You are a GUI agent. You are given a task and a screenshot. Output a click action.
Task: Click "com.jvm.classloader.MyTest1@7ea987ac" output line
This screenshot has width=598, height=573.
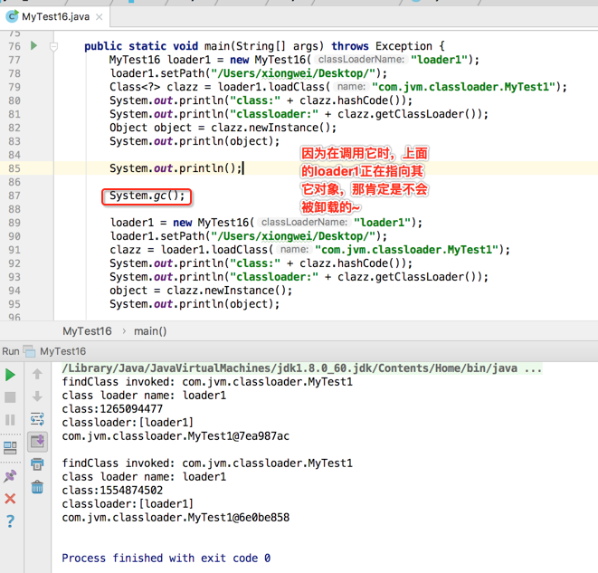[176, 436]
